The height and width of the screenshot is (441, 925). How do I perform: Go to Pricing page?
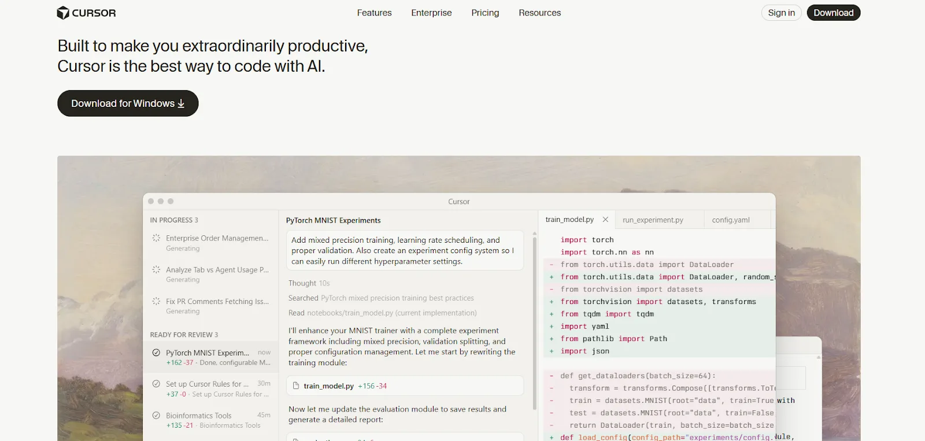pos(485,13)
